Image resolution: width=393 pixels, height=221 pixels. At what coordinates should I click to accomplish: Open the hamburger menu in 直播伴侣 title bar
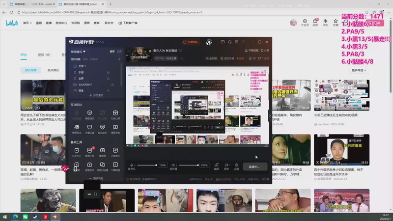click(x=244, y=42)
